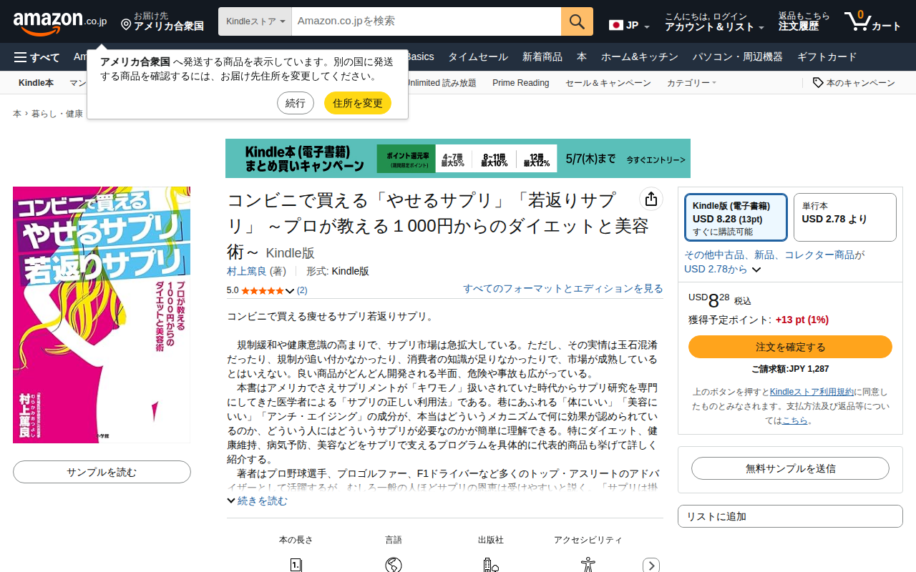This screenshot has height=572, width=916.
Task: Click 住所を変更 in the delivery popup
Action: 358,103
